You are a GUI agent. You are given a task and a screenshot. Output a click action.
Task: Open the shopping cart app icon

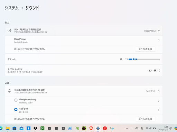[77, 128]
